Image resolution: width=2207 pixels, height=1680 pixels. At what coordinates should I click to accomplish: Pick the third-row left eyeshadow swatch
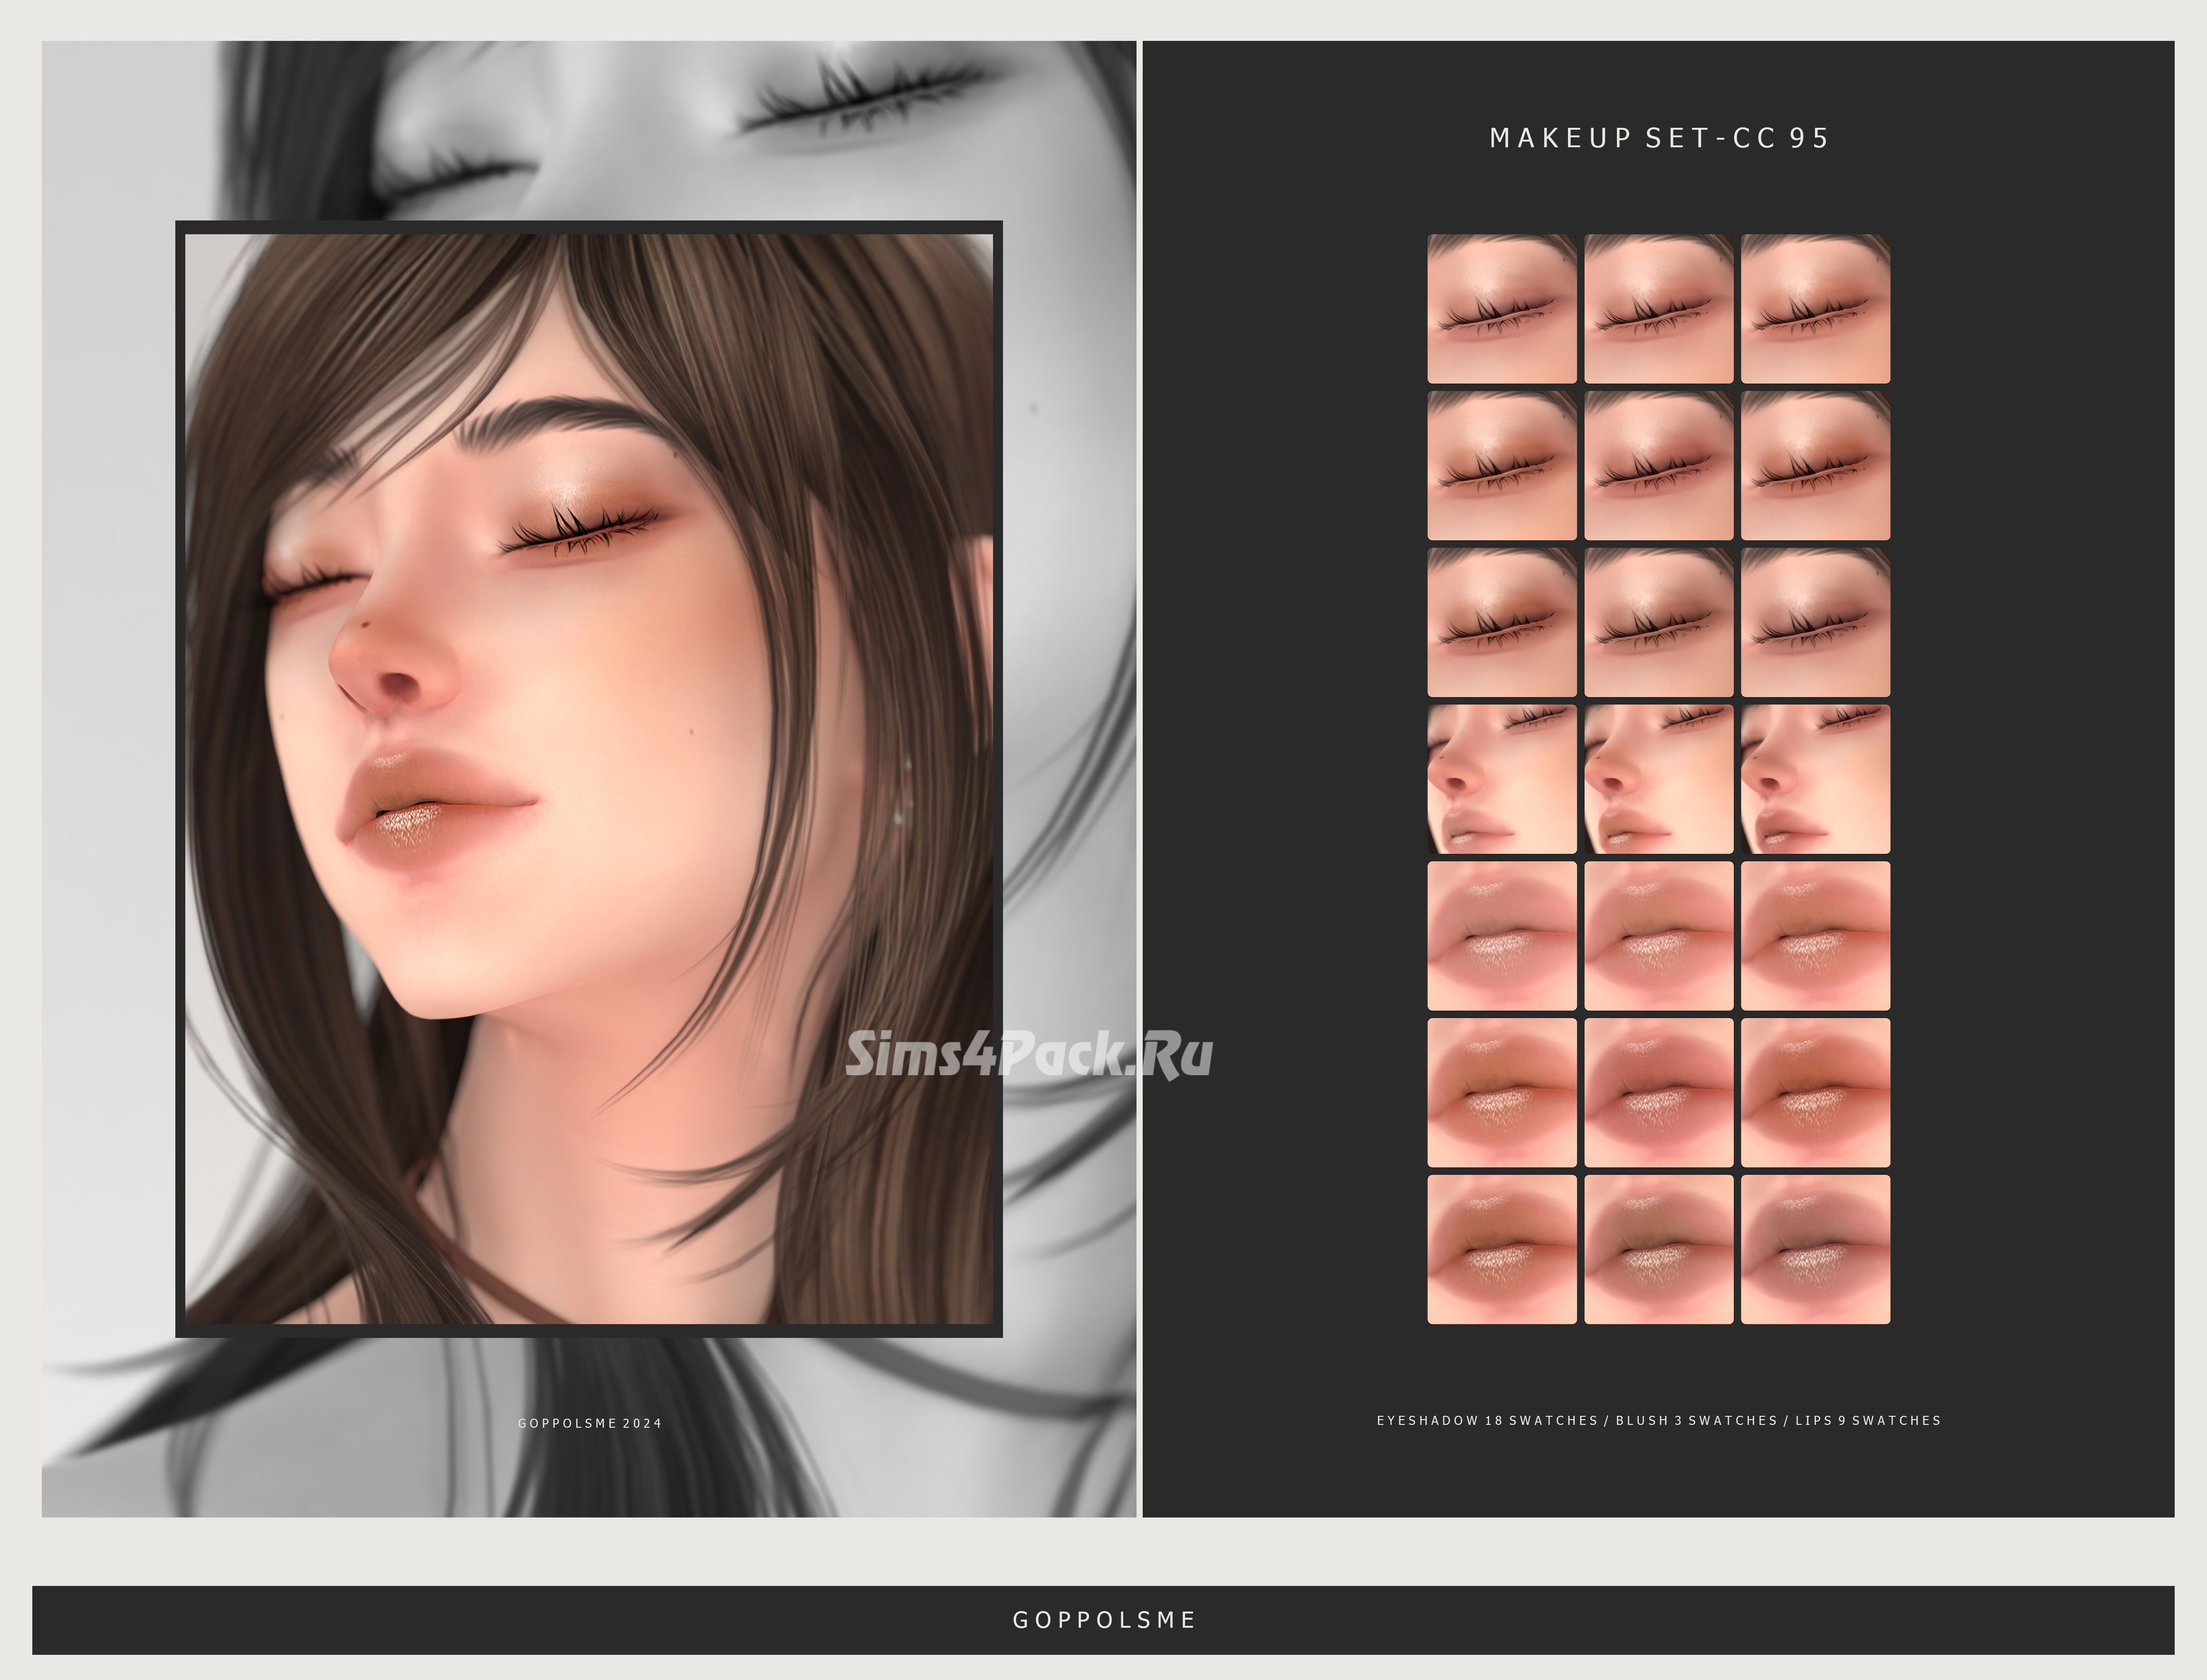tap(1501, 622)
